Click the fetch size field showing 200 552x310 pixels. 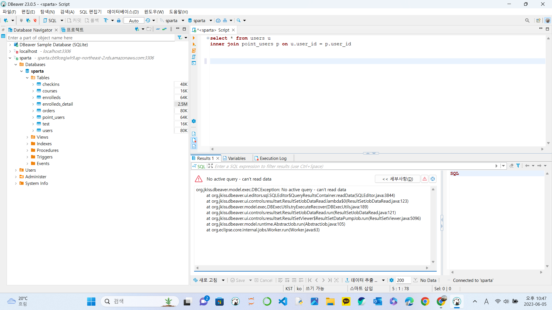click(403, 280)
